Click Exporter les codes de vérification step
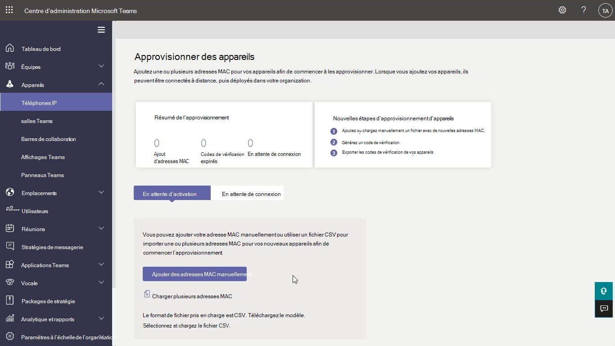The image size is (615, 346). (x=388, y=152)
